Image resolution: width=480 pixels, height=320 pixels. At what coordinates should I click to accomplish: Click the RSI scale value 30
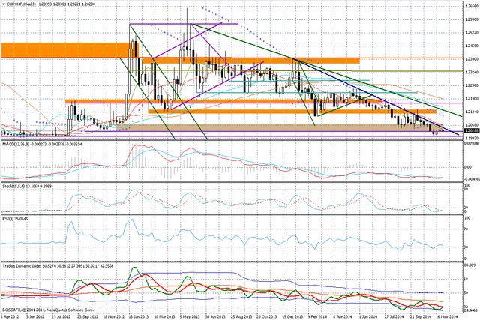(466, 247)
